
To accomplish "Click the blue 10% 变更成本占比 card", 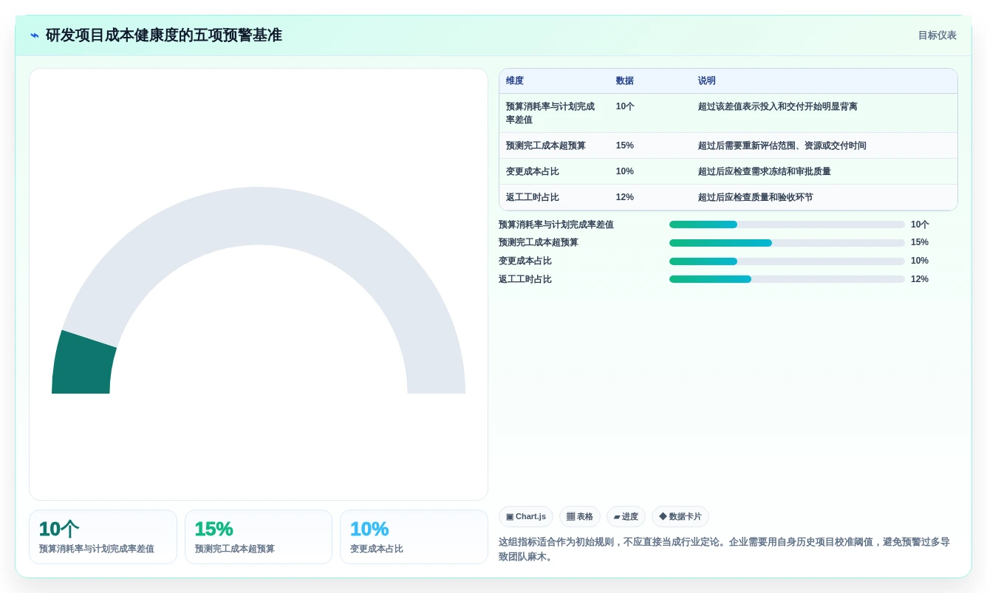I will tap(414, 537).
